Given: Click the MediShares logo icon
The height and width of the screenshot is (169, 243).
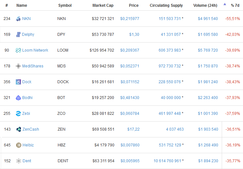Looking at the screenshot, I should (18, 66).
